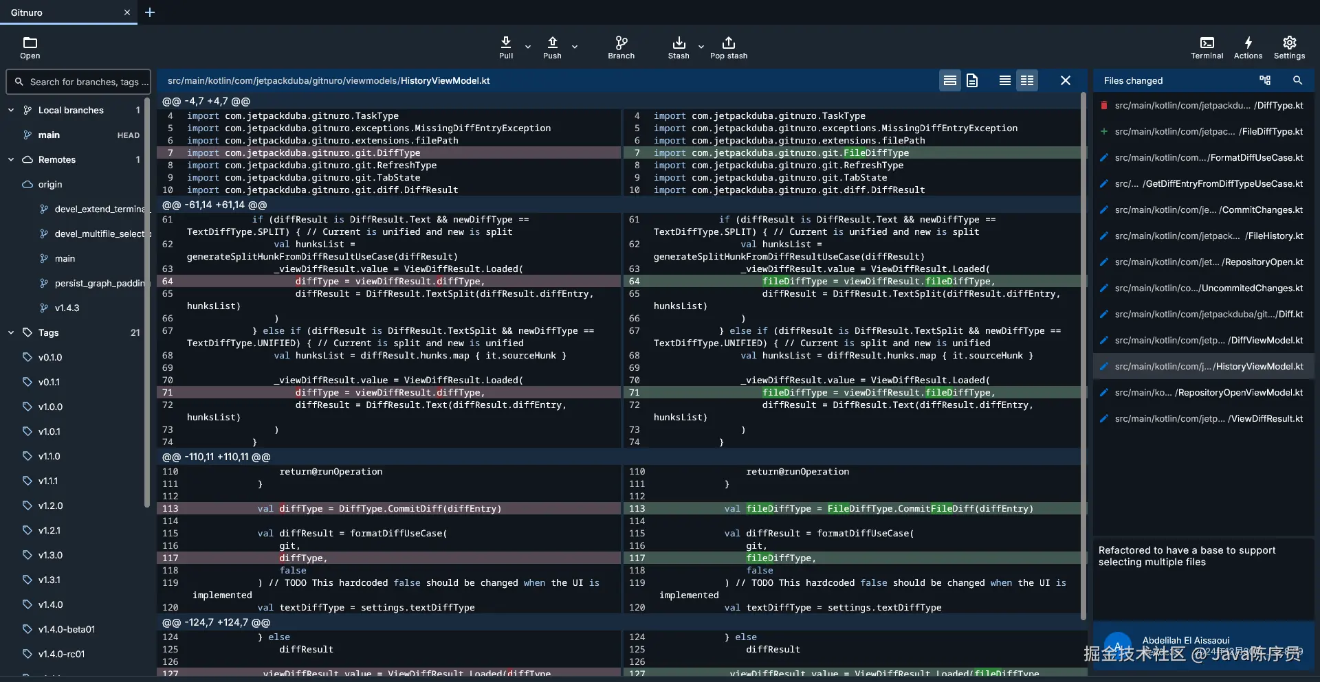Viewport: 1320px width, 682px height.
Task: Switch diff to full file view
Action: (972, 80)
